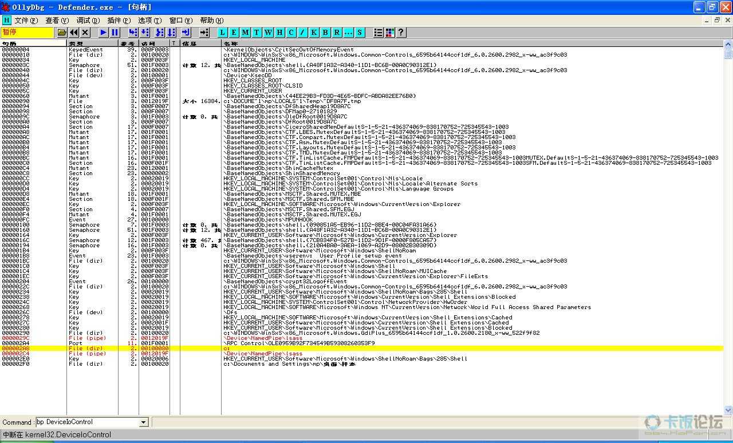Open the 调试(D) menu

pyautogui.click(x=88, y=21)
